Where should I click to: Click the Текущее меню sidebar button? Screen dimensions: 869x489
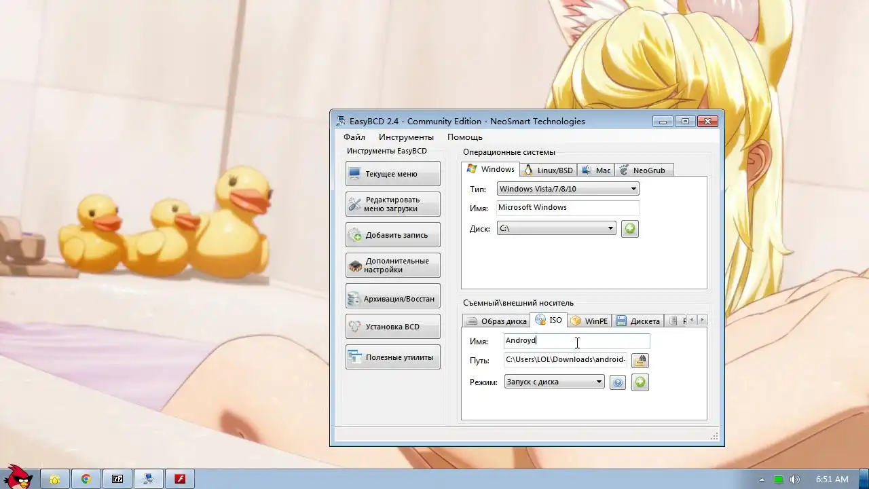click(392, 174)
